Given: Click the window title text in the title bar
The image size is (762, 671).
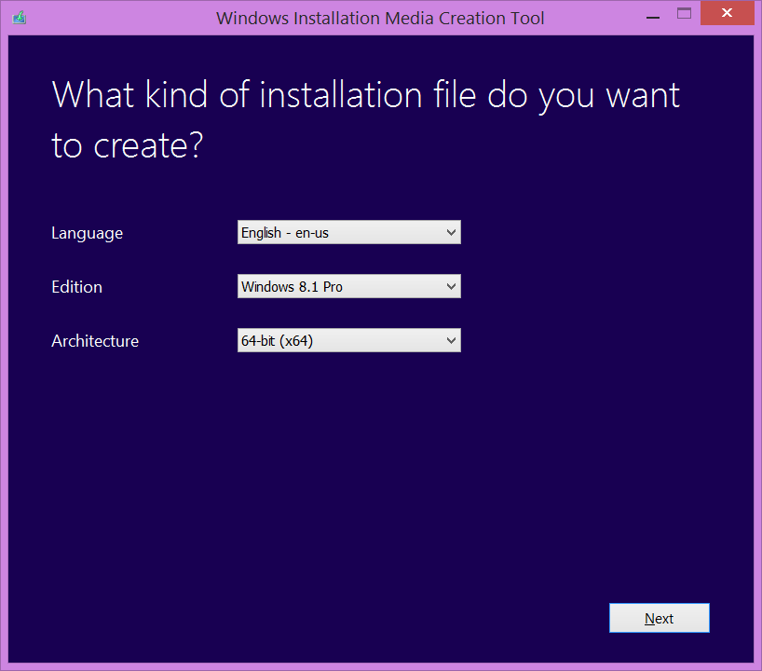Looking at the screenshot, I should click(x=380, y=18).
